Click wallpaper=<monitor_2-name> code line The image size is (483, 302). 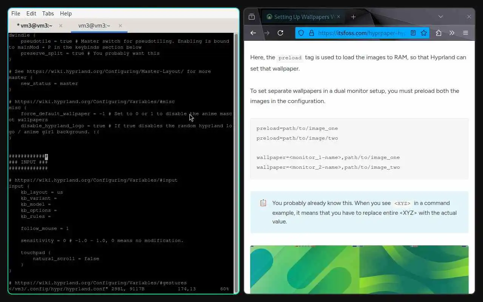click(x=328, y=167)
